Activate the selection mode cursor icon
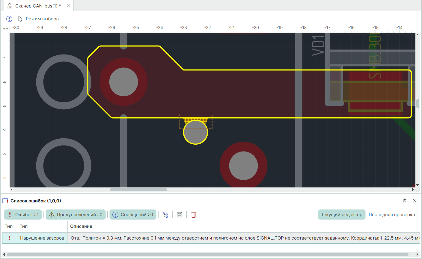422x259 pixels. (20, 19)
